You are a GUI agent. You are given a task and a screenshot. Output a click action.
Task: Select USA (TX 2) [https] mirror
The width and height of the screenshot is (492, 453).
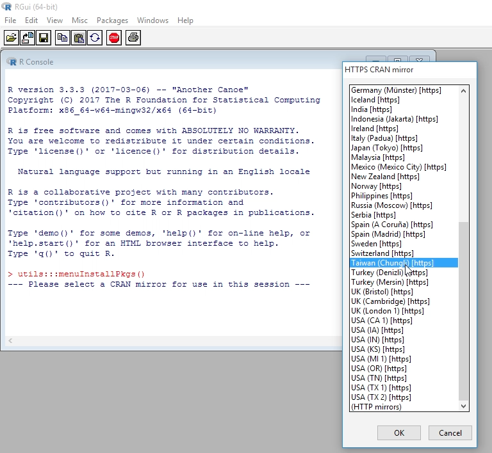[404, 397]
